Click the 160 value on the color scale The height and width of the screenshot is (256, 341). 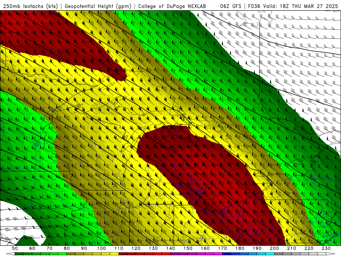coord(205,248)
